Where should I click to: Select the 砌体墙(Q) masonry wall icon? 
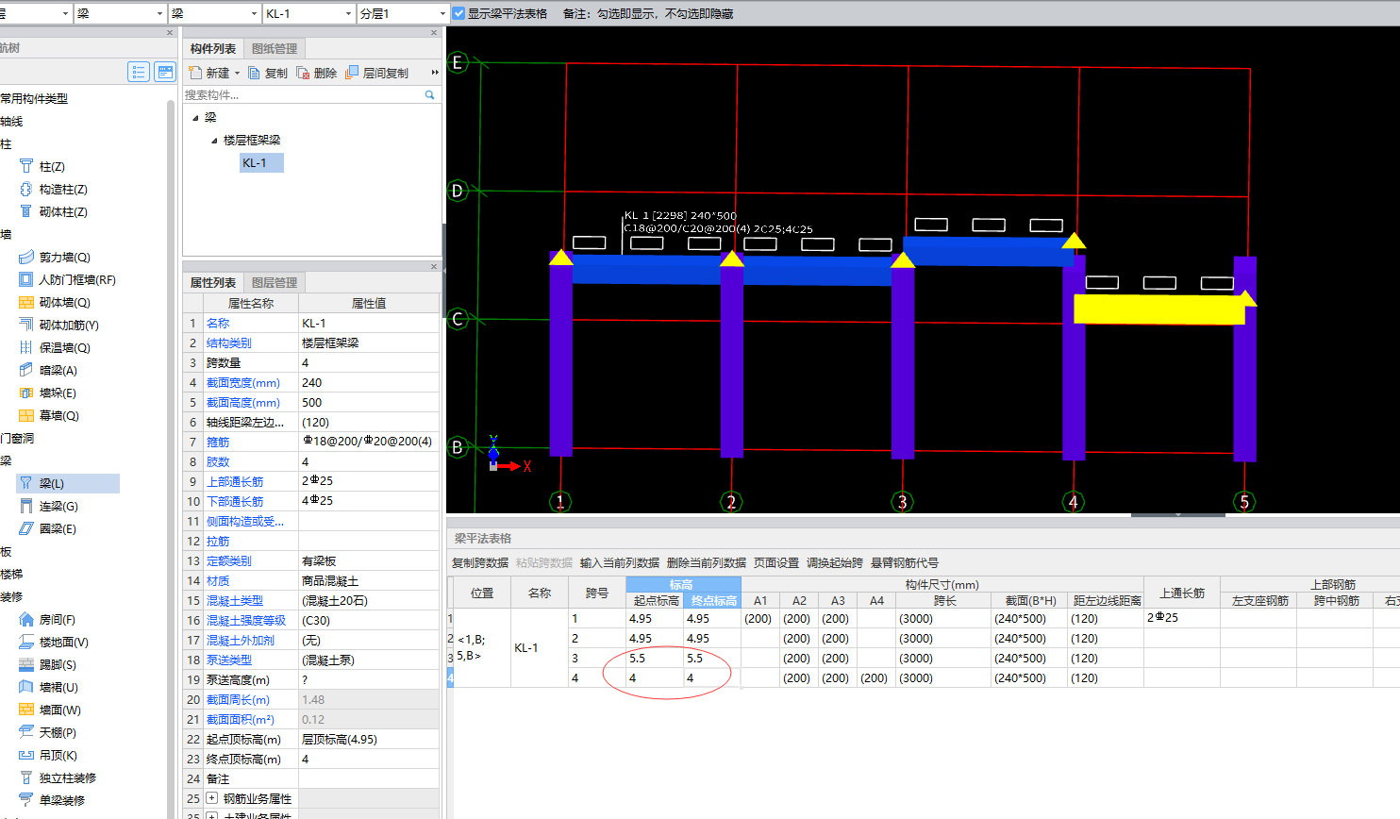[26, 302]
